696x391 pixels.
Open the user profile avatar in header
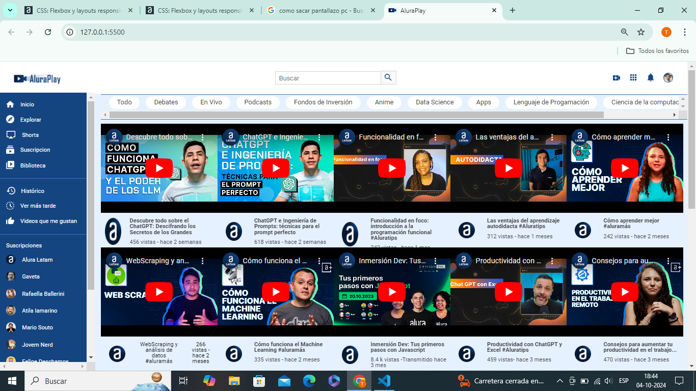point(668,78)
